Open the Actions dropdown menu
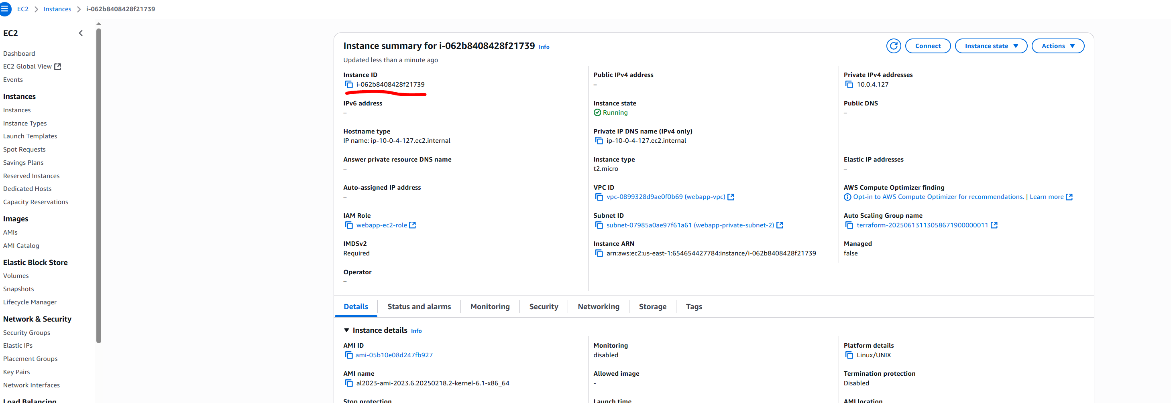Image resolution: width=1171 pixels, height=403 pixels. click(1057, 46)
